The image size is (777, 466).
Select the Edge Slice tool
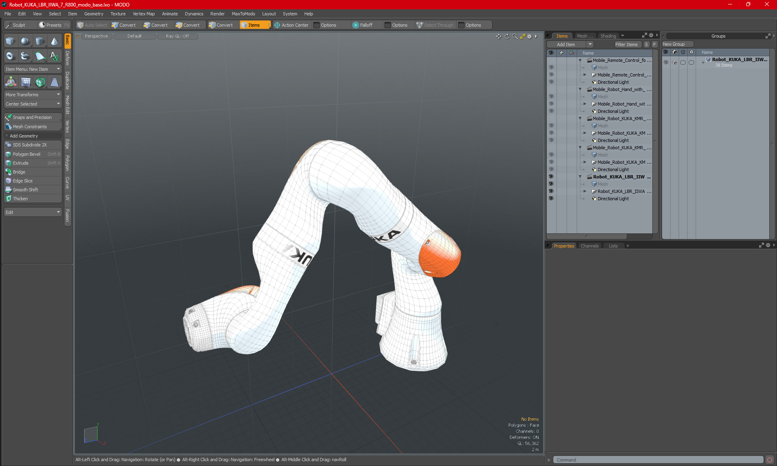(33, 181)
